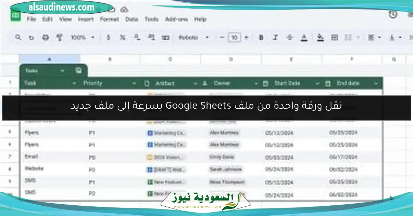Open version history clock icon

(x=393, y=14)
